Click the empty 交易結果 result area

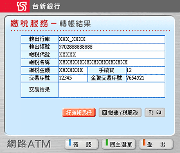point(112,90)
